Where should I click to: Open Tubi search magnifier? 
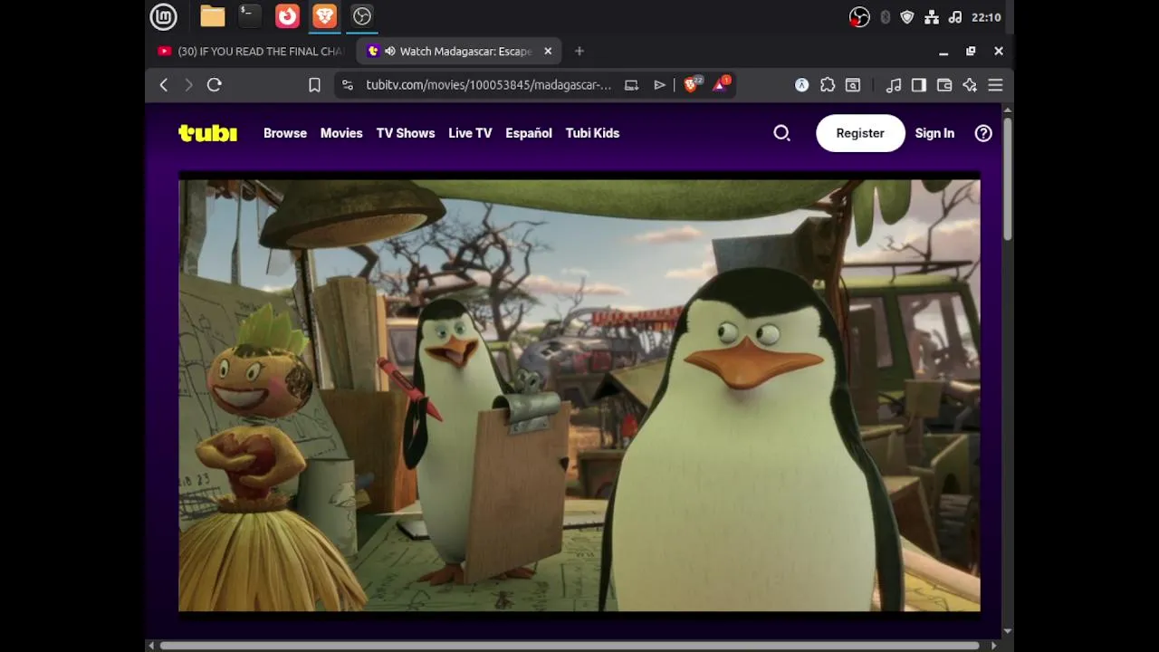pos(782,133)
